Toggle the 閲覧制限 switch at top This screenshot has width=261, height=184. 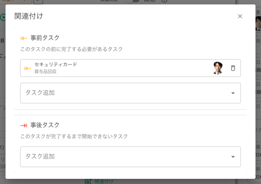(132, 1)
